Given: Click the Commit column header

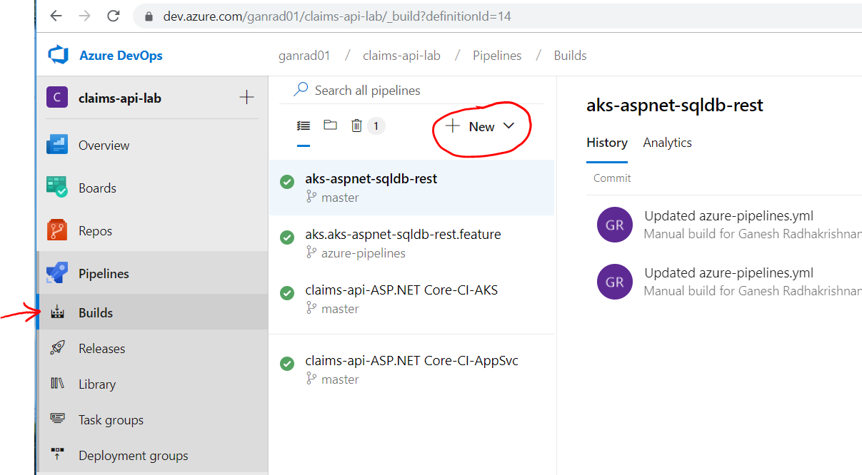Looking at the screenshot, I should point(612,178).
